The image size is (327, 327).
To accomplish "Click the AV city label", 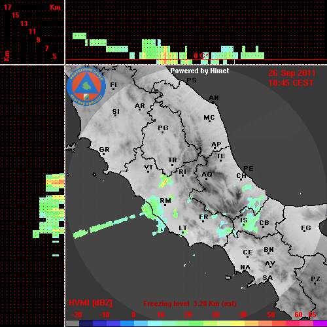I will pyautogui.click(x=270, y=264).
